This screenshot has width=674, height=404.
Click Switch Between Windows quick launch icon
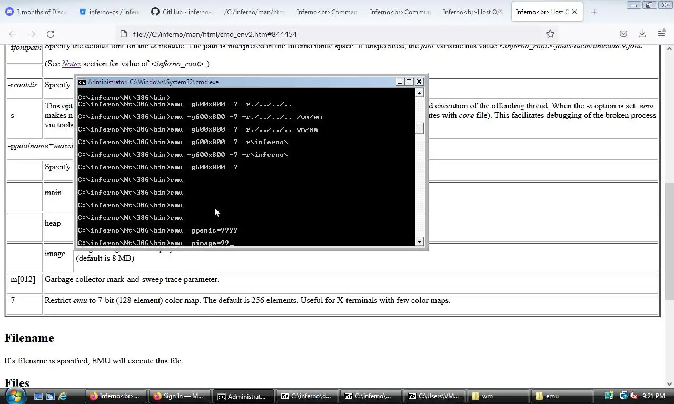51,396
